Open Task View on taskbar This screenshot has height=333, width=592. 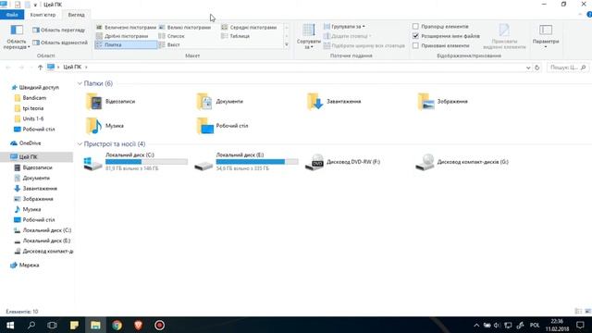click(x=52, y=325)
